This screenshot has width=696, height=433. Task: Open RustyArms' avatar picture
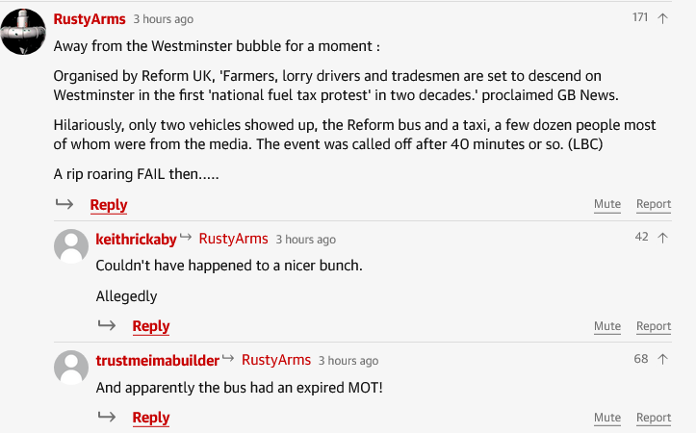click(23, 32)
